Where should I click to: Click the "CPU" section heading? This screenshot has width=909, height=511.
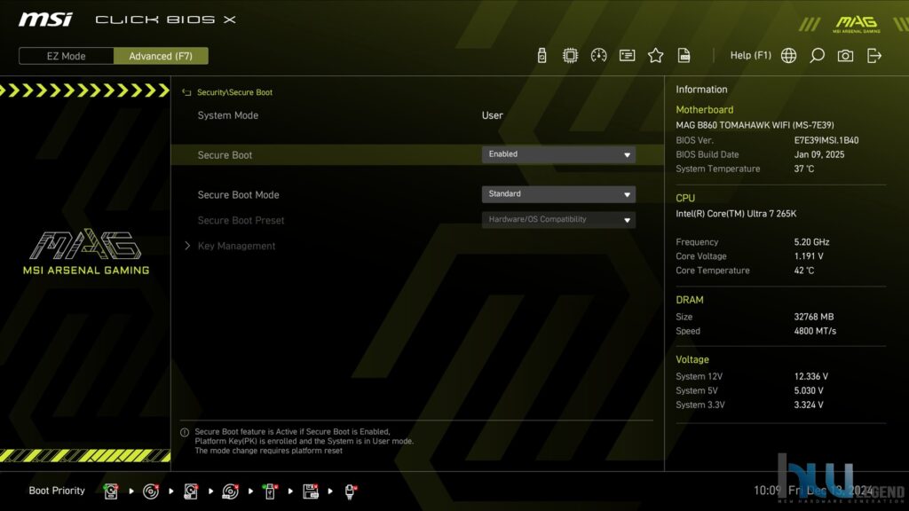click(685, 198)
